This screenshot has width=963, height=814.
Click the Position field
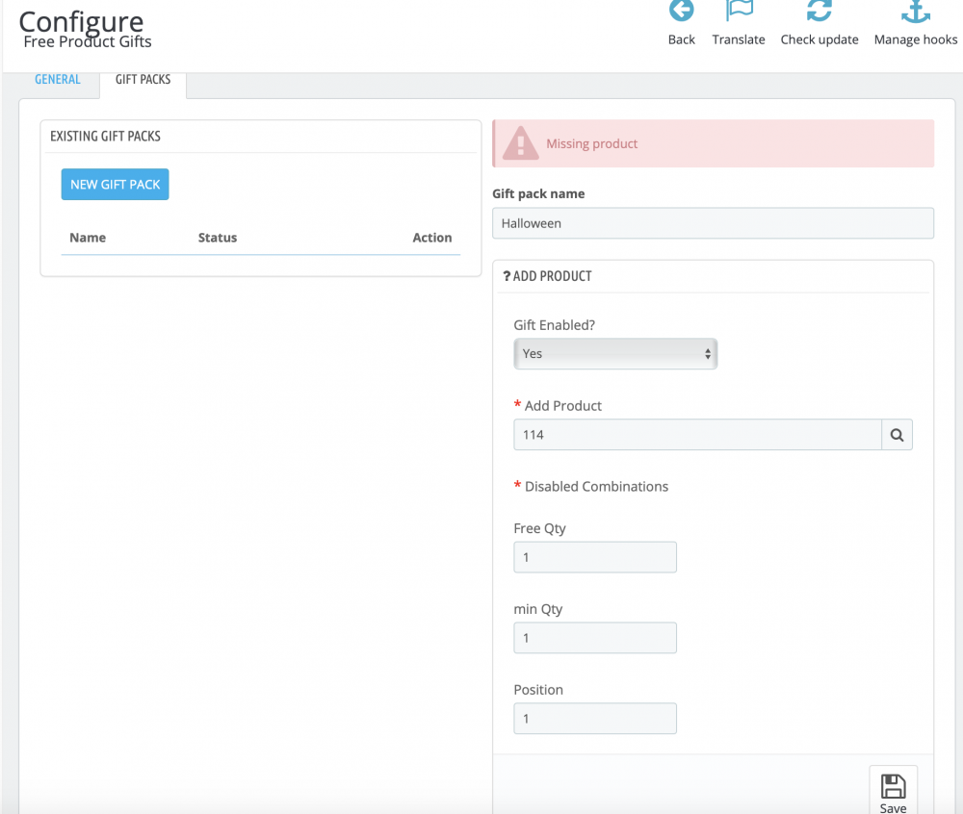(595, 719)
